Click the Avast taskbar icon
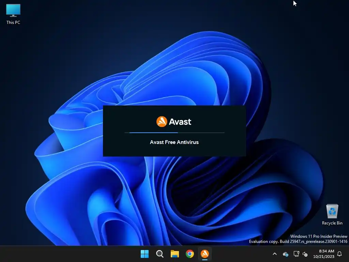349x262 pixels. (x=205, y=254)
